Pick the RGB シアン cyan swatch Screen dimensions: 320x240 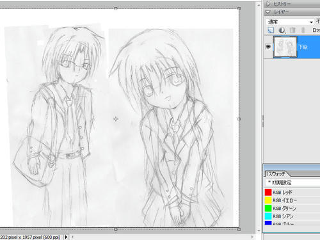[268, 216]
